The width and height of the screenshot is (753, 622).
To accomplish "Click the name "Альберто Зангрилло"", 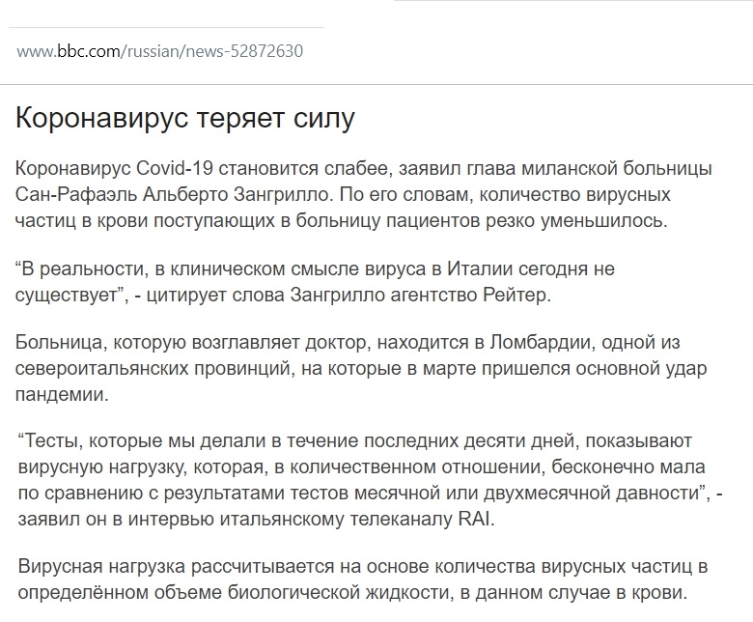I will click(237, 194).
